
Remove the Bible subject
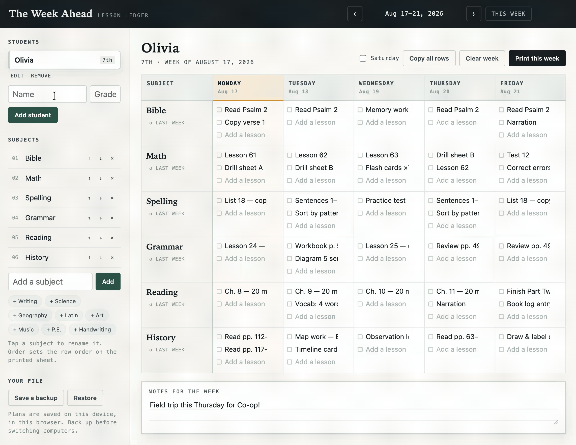click(112, 158)
